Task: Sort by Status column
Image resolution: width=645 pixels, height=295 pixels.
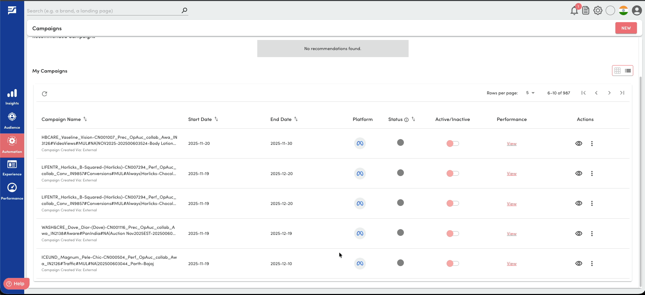Action: click(x=413, y=119)
